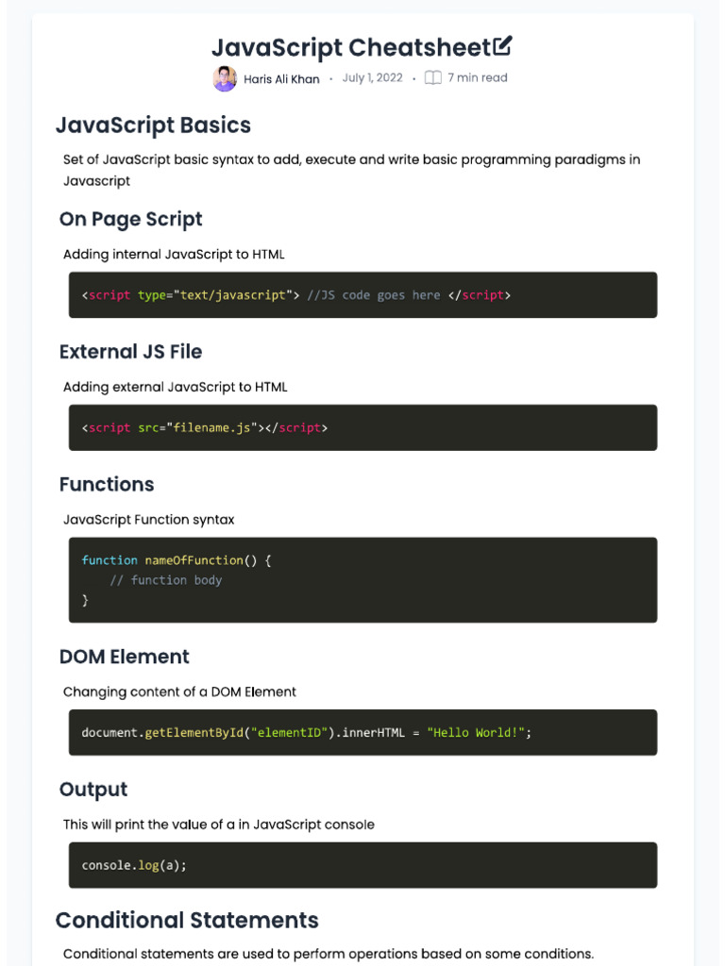Viewport: 725px width, 966px height.
Task: Click the On Page Script heading
Action: [x=130, y=219]
